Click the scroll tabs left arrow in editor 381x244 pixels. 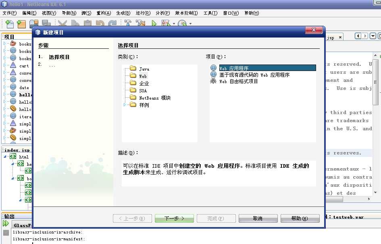coord(358,36)
